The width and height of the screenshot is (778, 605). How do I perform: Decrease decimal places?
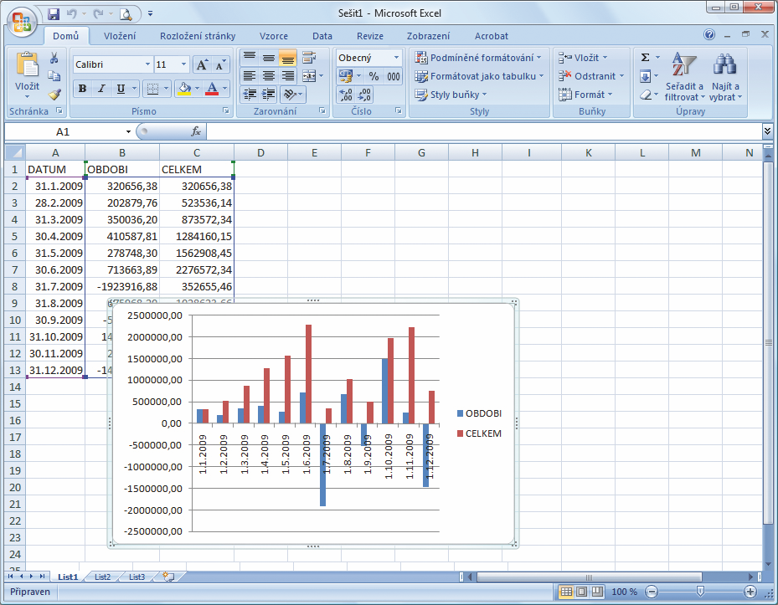coord(364,95)
